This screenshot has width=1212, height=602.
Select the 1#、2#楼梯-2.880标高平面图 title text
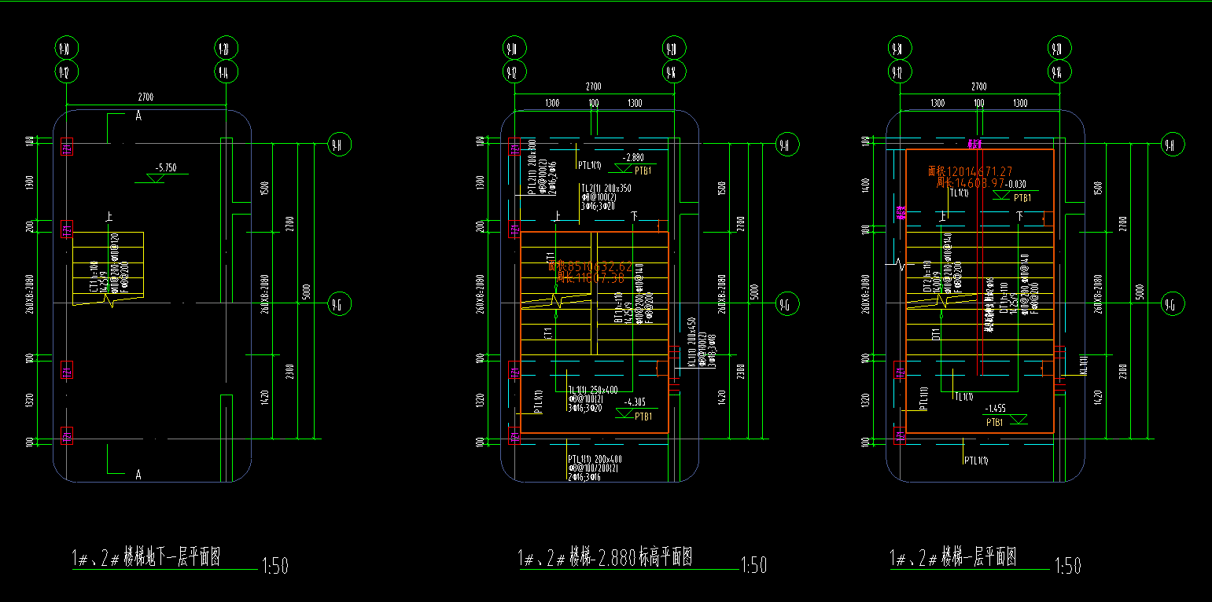click(x=605, y=558)
